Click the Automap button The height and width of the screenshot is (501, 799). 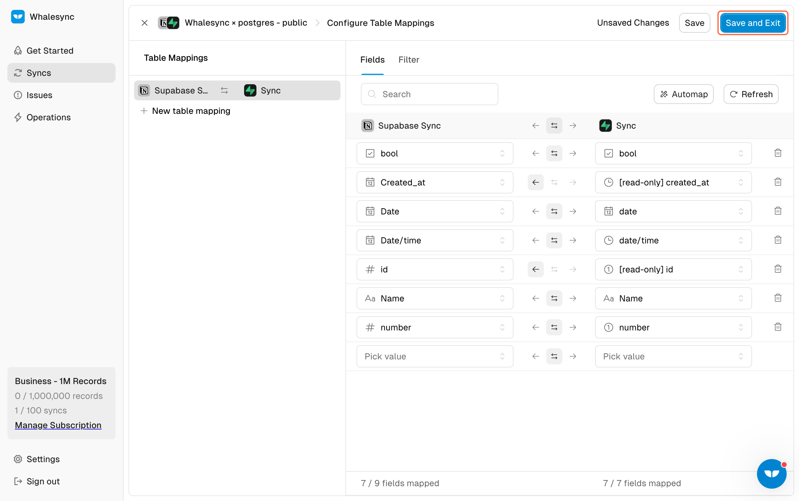click(x=683, y=94)
